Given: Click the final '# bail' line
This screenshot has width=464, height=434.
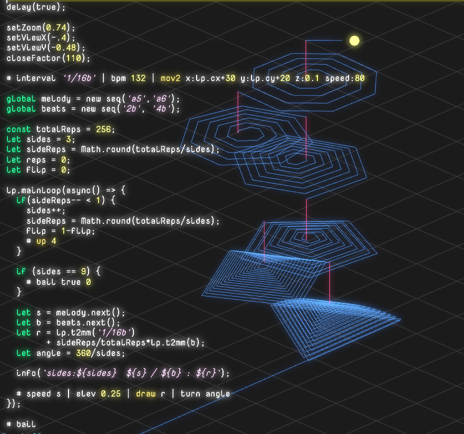Looking at the screenshot, I should tap(21, 424).
